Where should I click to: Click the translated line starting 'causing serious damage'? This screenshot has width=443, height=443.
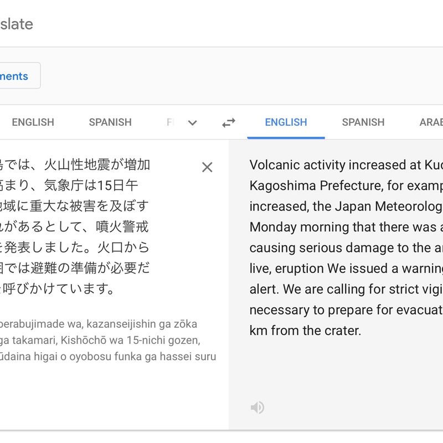point(346,248)
